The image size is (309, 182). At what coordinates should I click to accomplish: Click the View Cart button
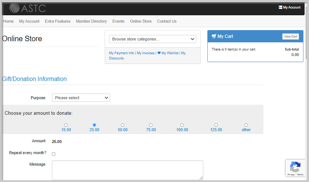coord(290,36)
